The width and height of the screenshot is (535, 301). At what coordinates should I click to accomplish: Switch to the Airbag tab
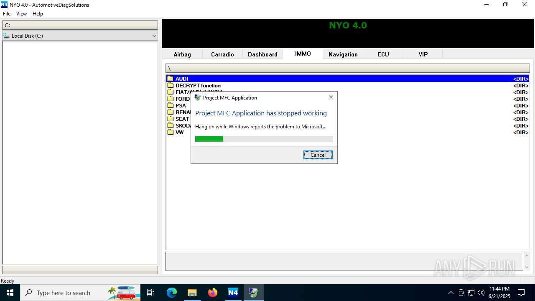tap(182, 54)
